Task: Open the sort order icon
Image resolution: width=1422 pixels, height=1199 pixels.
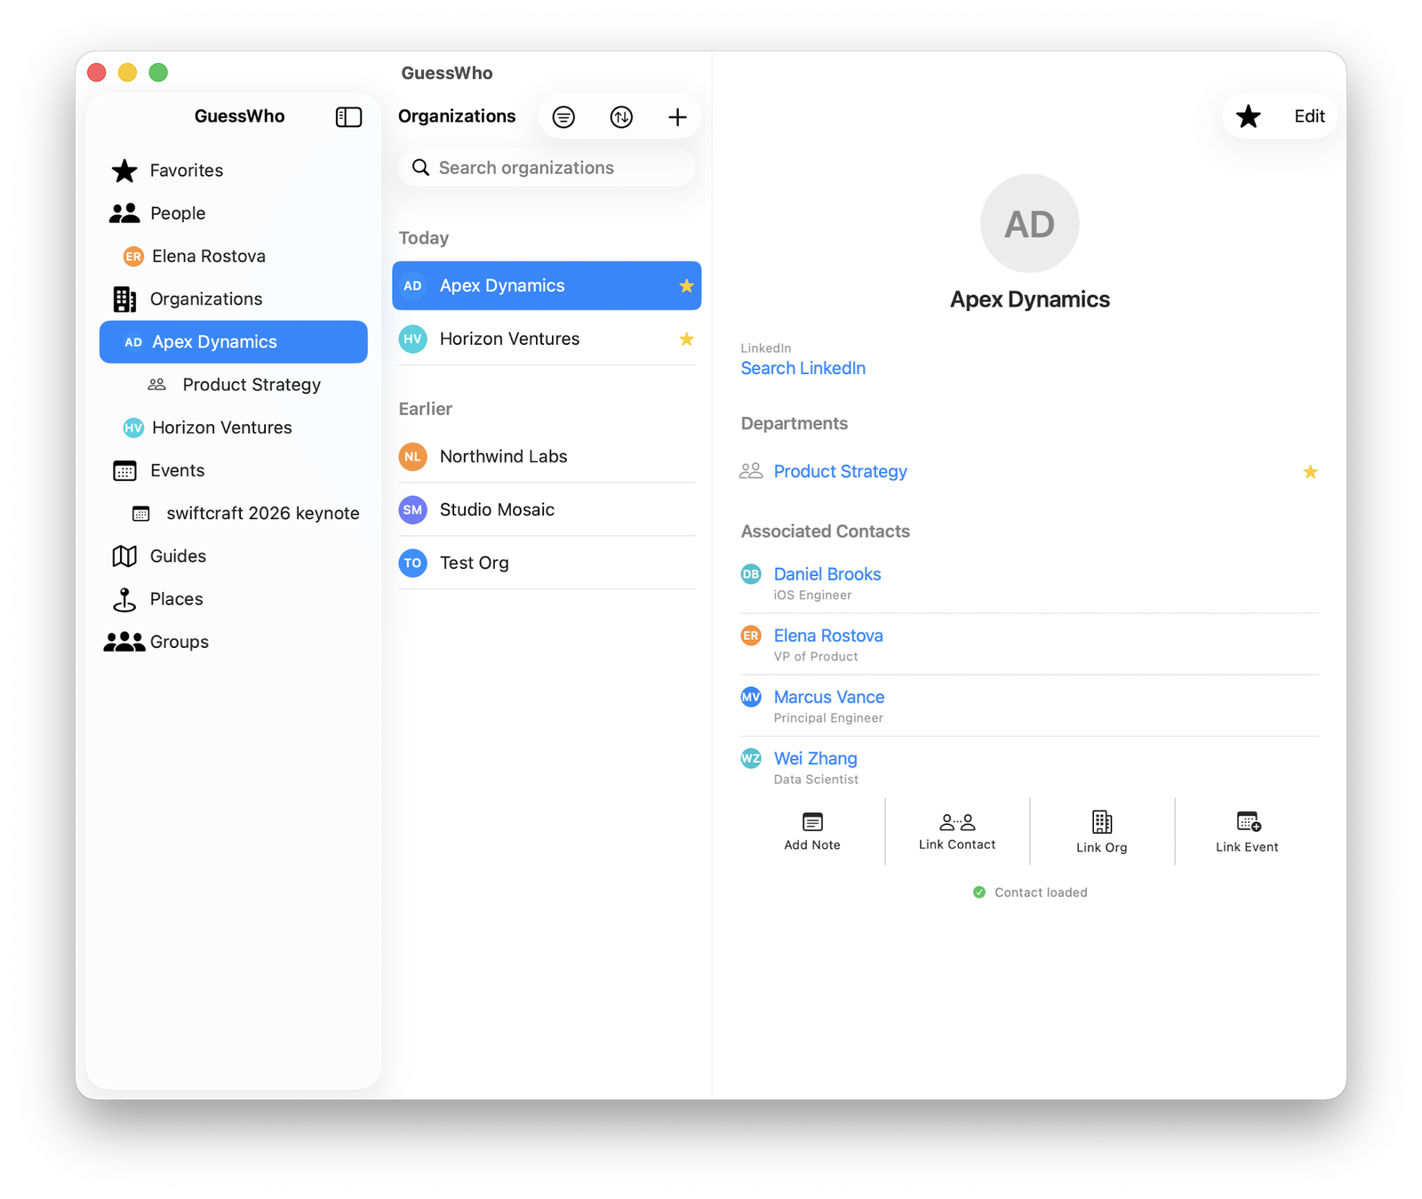Action: (621, 116)
